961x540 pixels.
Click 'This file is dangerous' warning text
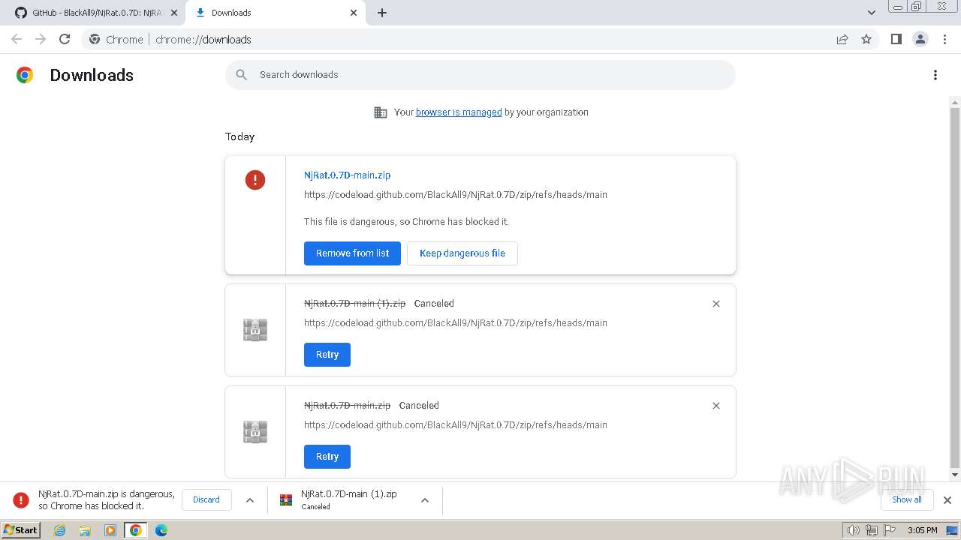point(406,221)
